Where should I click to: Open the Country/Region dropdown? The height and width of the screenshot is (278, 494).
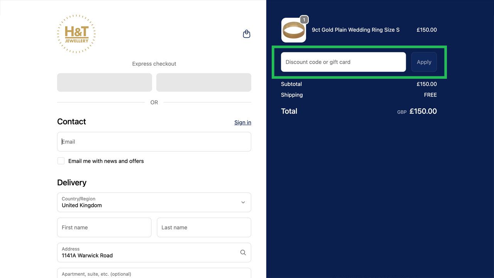point(154,202)
